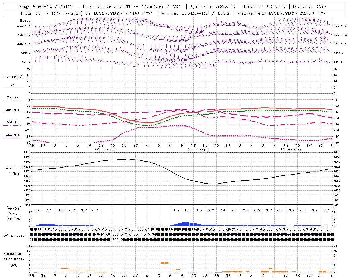
Task: Click the Конвективн. label
Action: click(14, 254)
